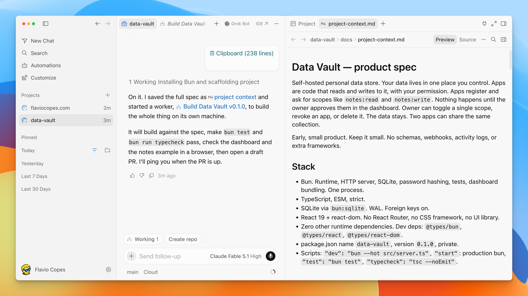This screenshot has width=528, height=296.
Task: Open Clipboard (238 lines) attachment
Action: click(242, 53)
